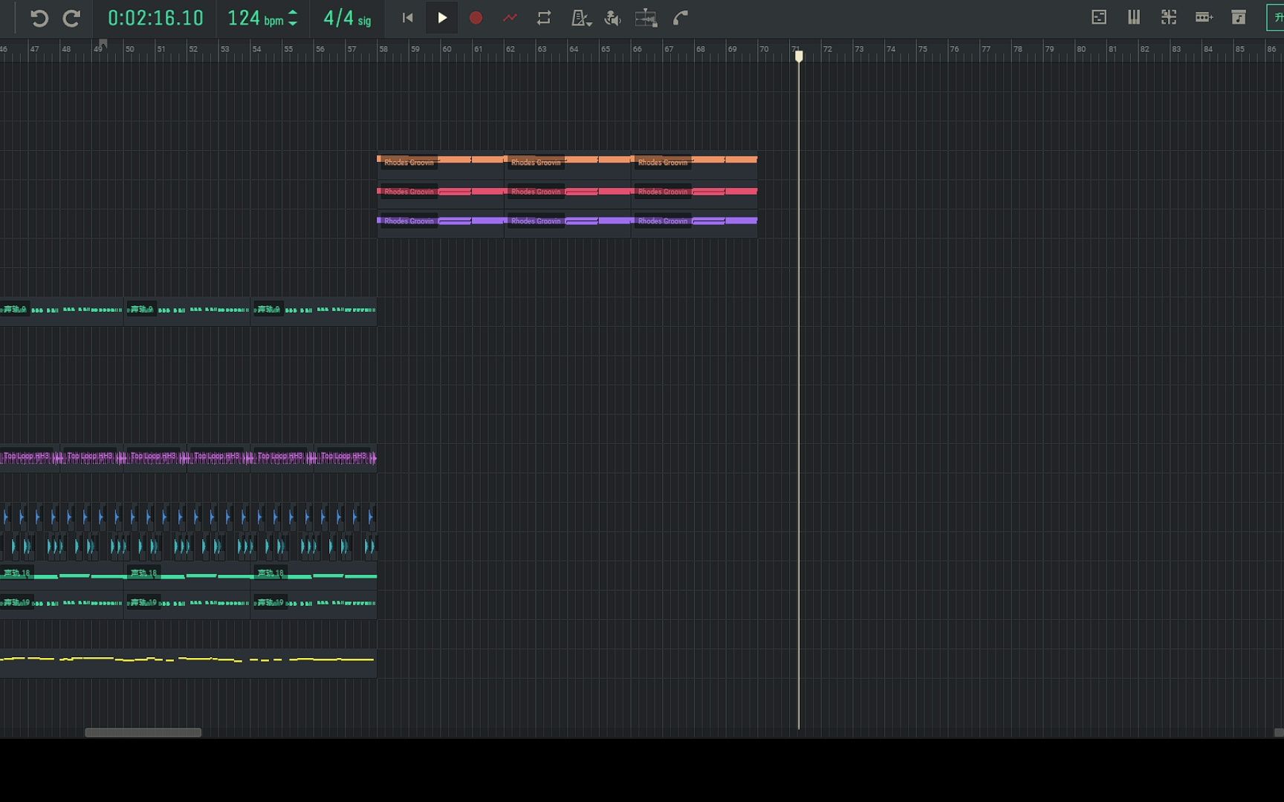
Task: Select the orange Rhodes Groovin clip at bar 58
Action: coord(441,166)
